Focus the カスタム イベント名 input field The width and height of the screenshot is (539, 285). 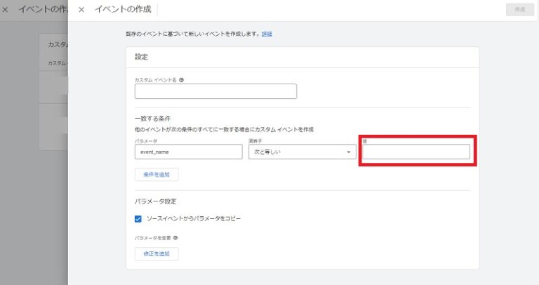(x=215, y=91)
